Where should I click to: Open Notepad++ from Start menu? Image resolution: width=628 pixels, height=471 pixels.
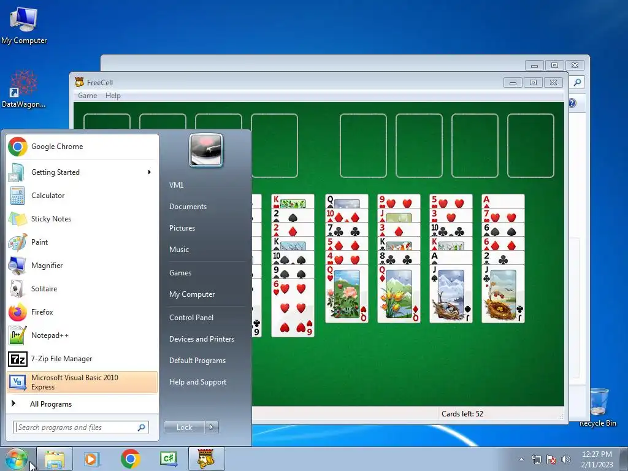(82, 335)
